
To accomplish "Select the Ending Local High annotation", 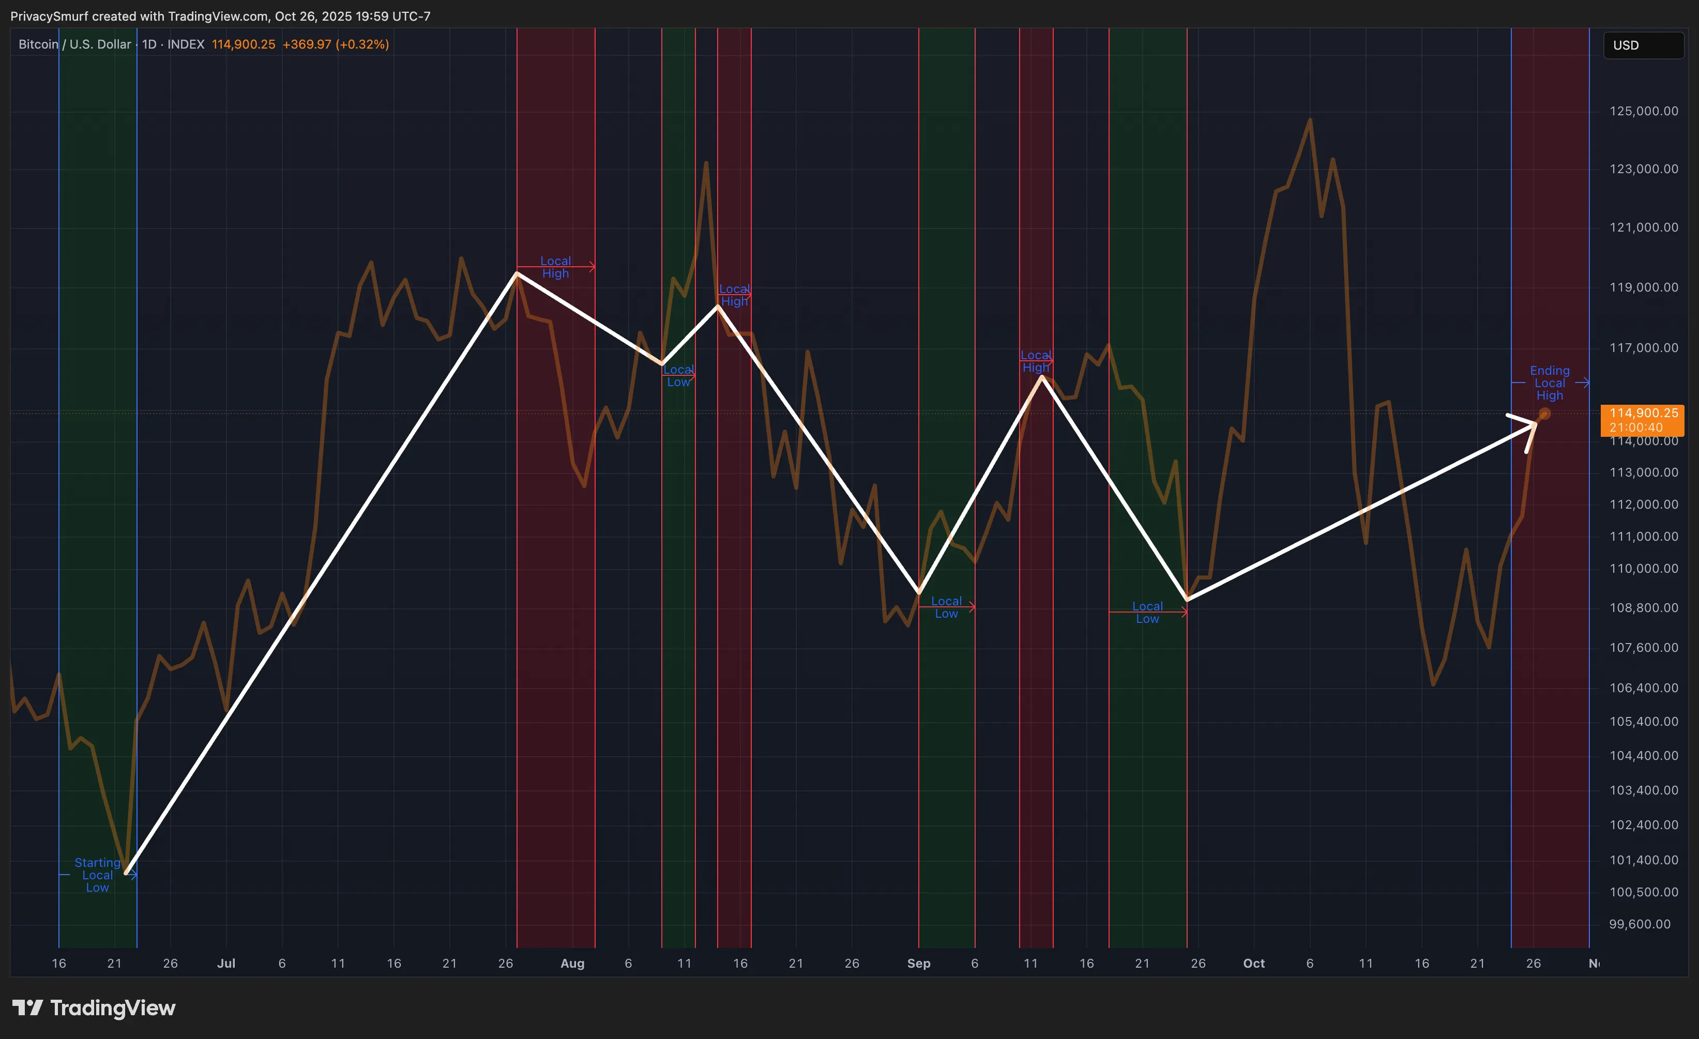I will coord(1550,383).
